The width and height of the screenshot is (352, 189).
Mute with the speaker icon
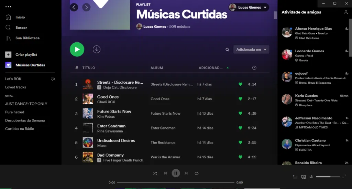tap(311, 177)
